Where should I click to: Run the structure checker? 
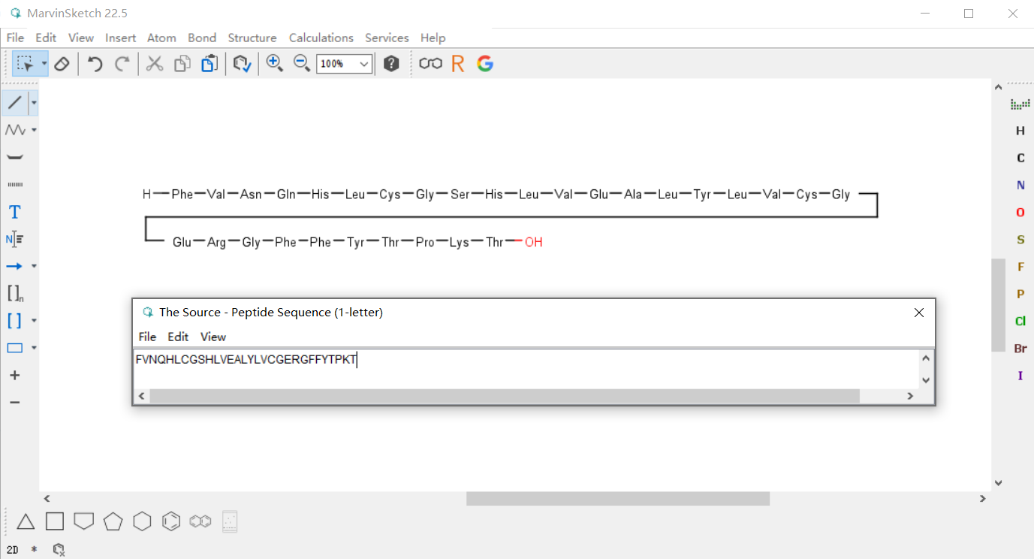pyautogui.click(x=242, y=64)
